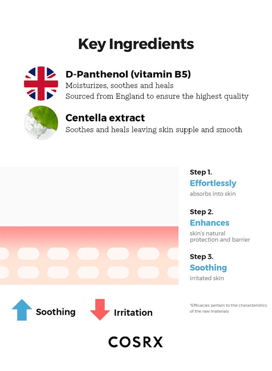Click the blue Soothing step text
Image resolution: width=272 pixels, height=371 pixels.
click(x=208, y=268)
